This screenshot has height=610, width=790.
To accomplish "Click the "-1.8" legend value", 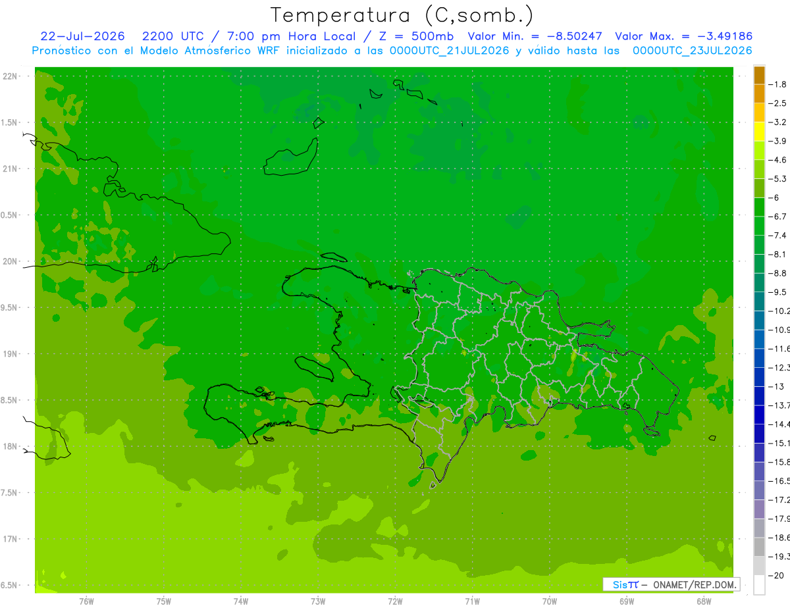I will click(x=777, y=84).
